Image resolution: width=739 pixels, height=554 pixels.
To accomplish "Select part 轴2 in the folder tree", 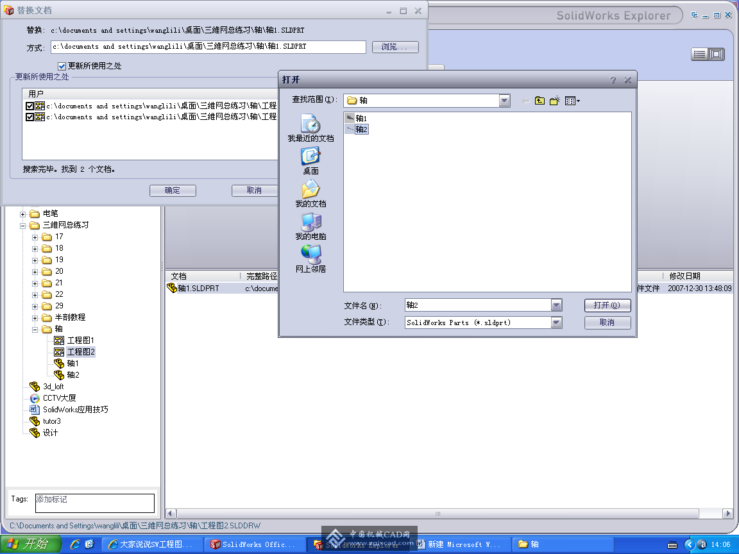I will pyautogui.click(x=67, y=375).
